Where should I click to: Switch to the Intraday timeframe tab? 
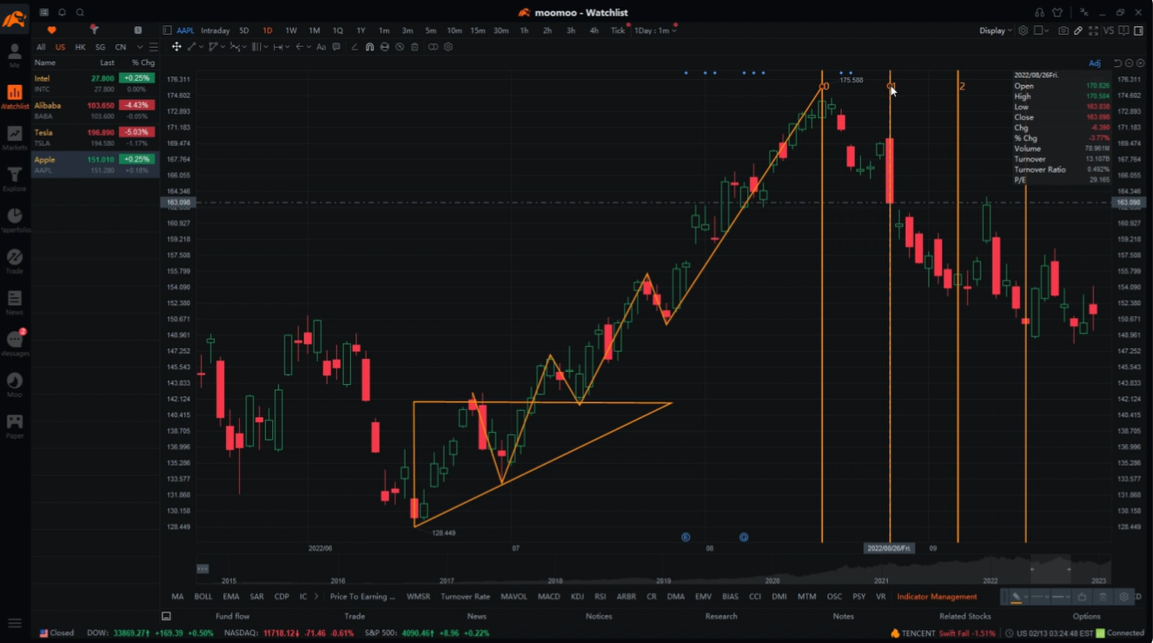coord(215,30)
